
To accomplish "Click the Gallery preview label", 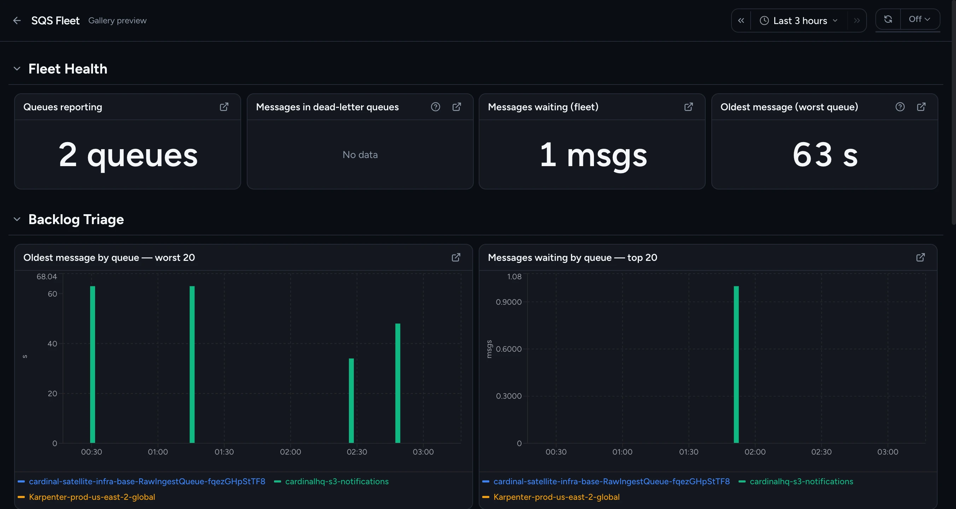I will [x=117, y=21].
